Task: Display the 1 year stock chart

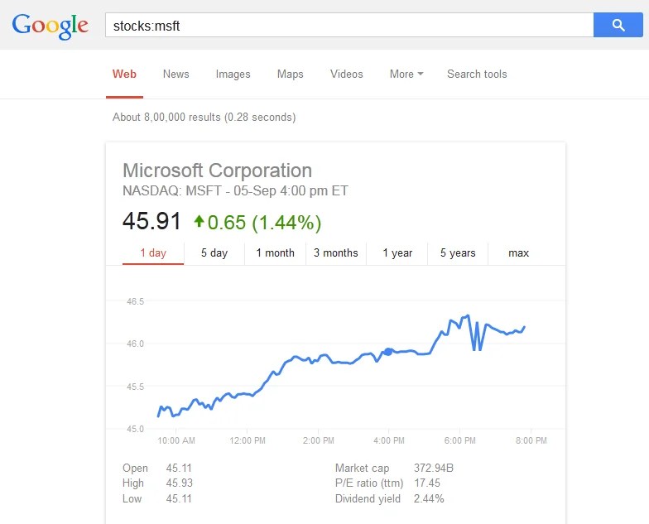Action: (397, 253)
